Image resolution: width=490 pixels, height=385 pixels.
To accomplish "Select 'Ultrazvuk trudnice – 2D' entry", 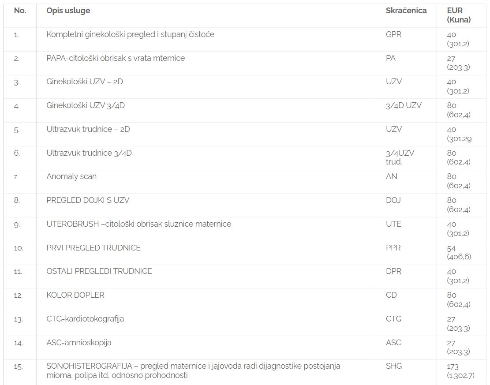I will click(x=88, y=129).
